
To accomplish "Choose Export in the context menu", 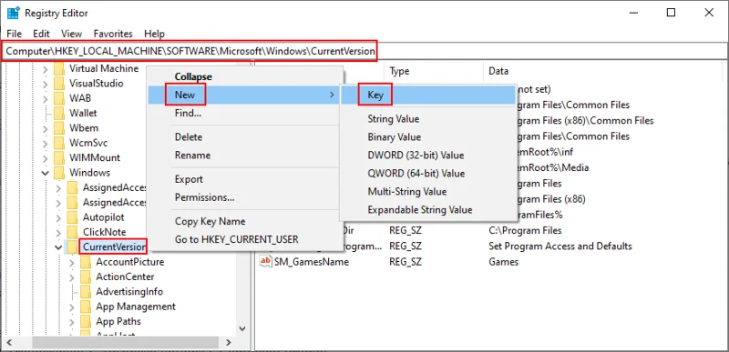I will (245, 179).
